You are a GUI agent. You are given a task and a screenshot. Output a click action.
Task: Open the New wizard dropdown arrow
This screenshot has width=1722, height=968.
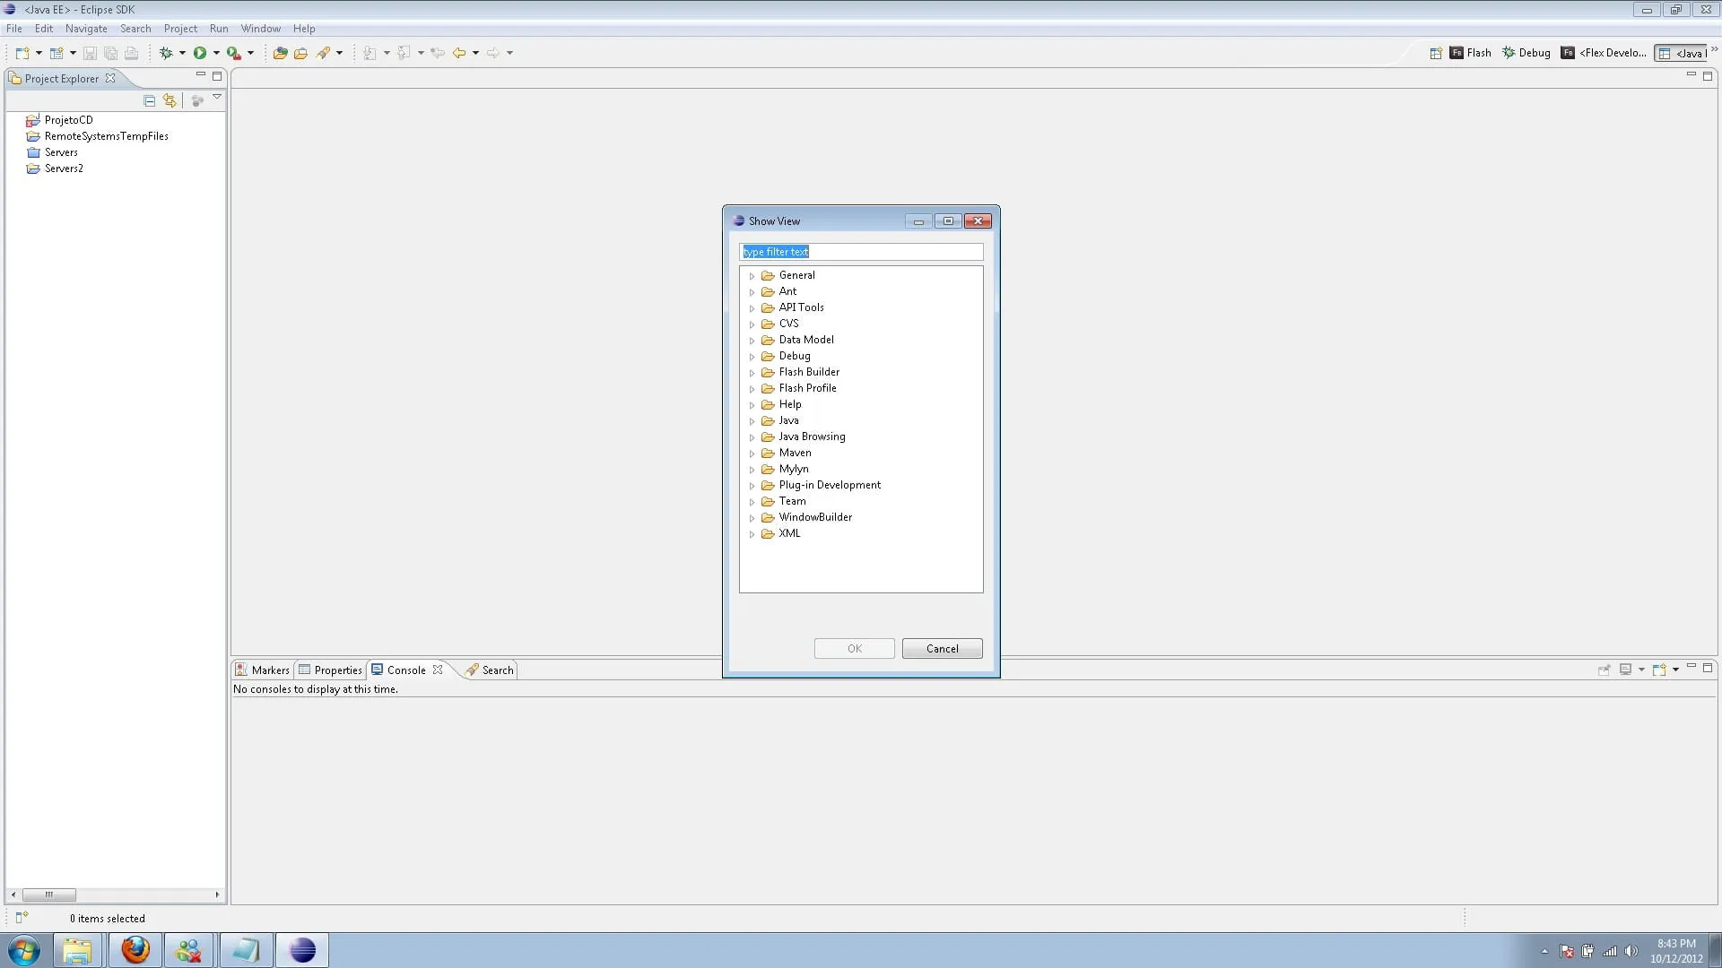39,53
